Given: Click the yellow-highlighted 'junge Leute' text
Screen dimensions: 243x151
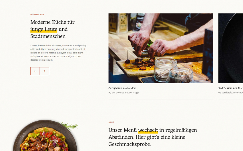Looking at the screenshot, I should click(44, 29).
